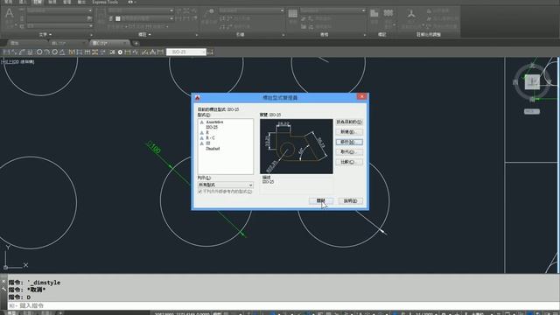This screenshot has width=560, height=315.
Task: Click the 修改 button in dialog
Action: (x=349, y=142)
